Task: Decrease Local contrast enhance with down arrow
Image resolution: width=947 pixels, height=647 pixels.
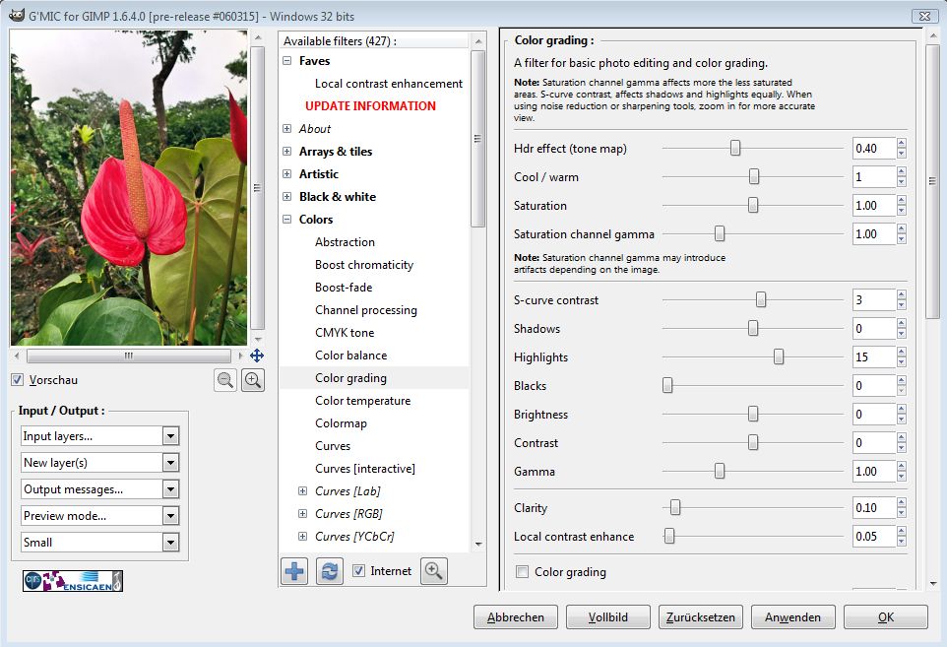Action: click(x=902, y=542)
